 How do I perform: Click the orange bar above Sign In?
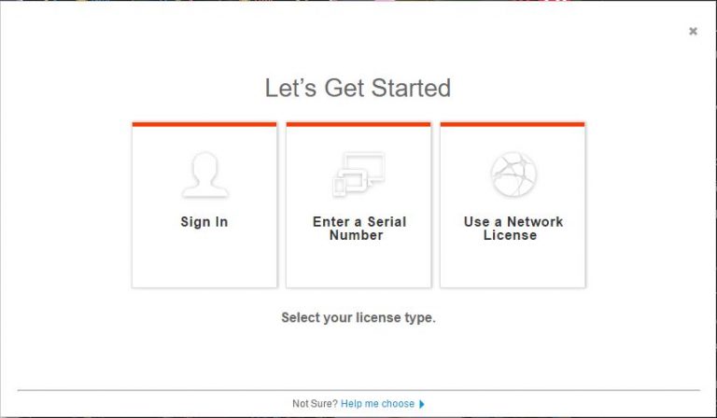tap(204, 124)
